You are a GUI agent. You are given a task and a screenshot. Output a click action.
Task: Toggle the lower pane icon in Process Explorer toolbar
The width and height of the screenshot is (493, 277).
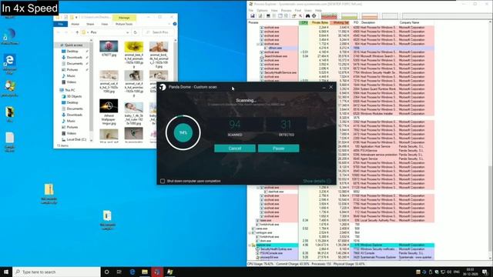(280, 15)
